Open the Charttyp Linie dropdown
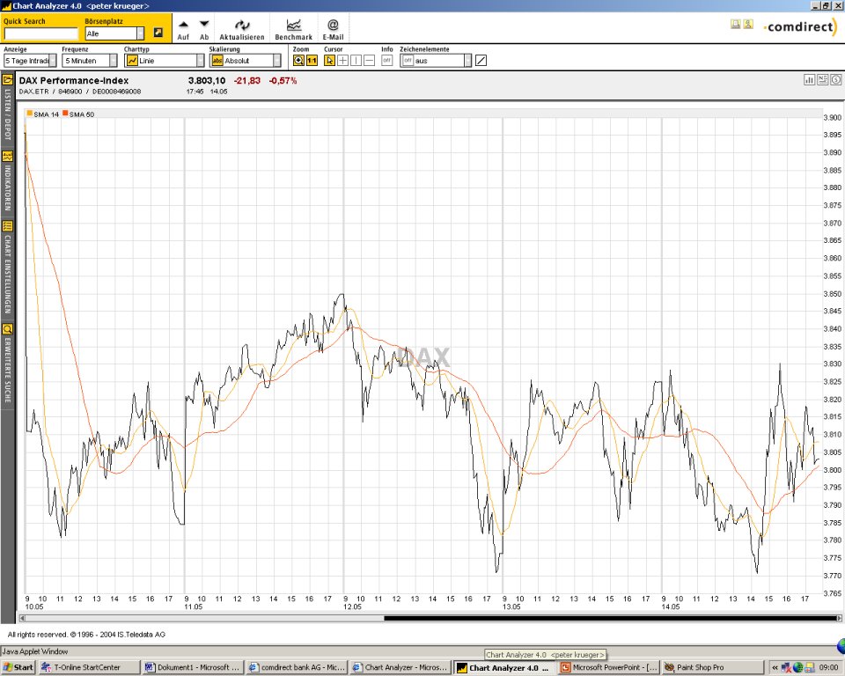 point(199,61)
